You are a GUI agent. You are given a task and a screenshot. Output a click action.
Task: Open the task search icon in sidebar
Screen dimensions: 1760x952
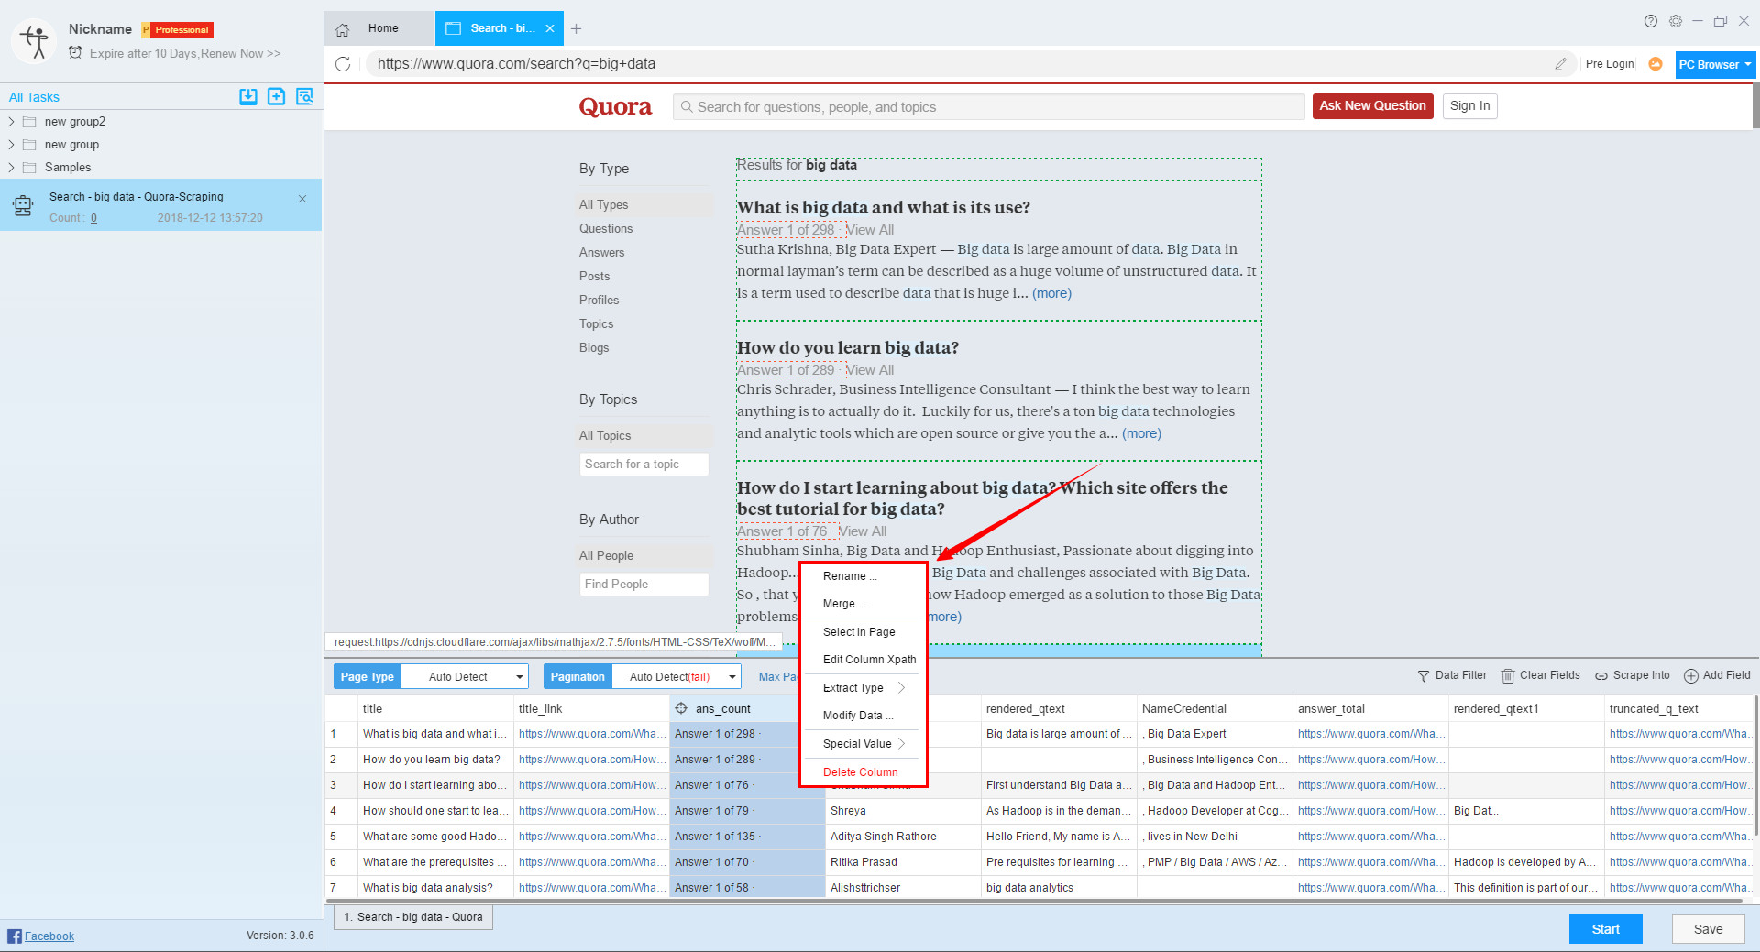304,97
